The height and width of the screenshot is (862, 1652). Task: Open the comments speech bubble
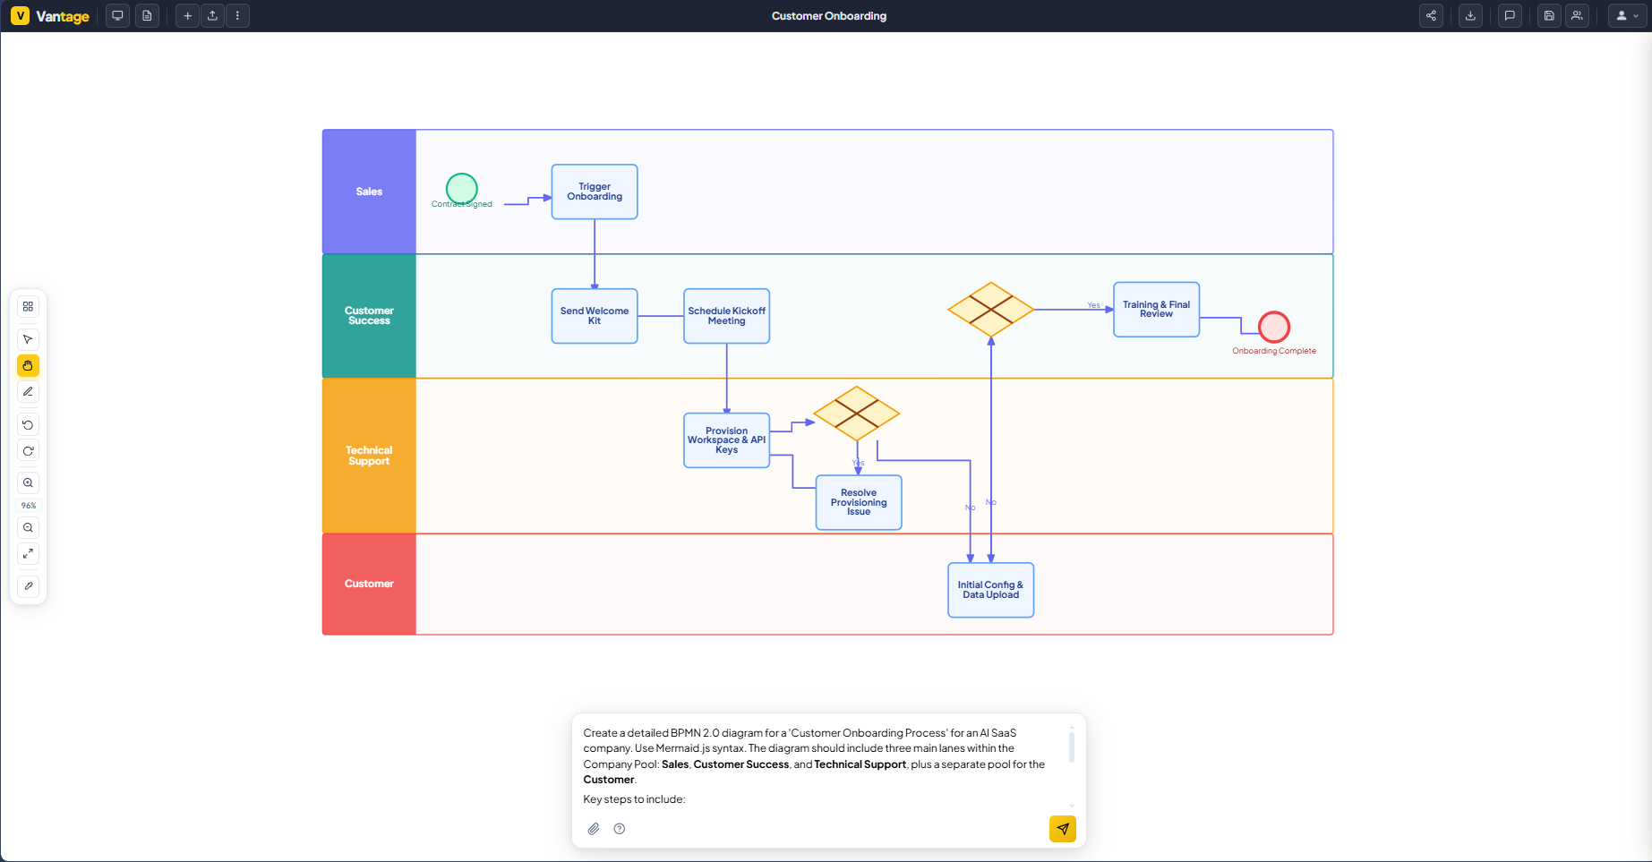(x=1510, y=16)
